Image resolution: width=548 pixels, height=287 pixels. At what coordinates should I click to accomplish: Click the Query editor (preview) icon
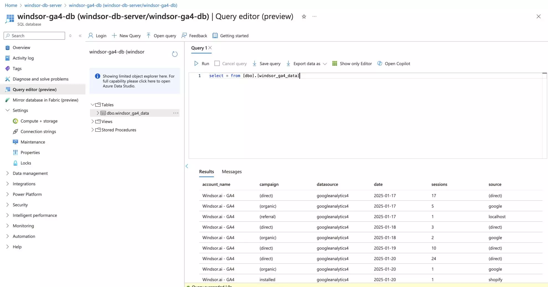coord(7,89)
